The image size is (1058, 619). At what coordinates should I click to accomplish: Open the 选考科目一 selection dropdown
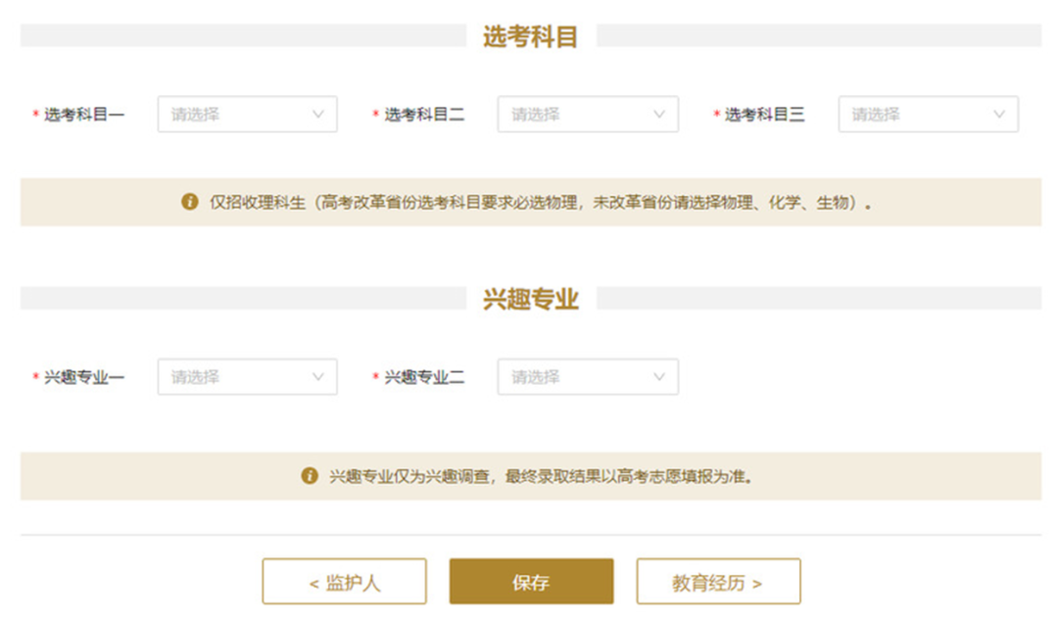point(247,114)
